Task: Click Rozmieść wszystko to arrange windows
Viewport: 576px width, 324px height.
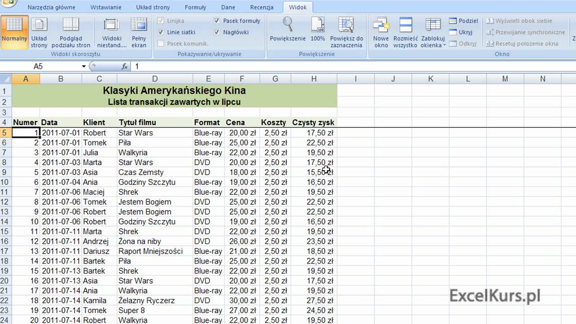Action: [x=405, y=32]
